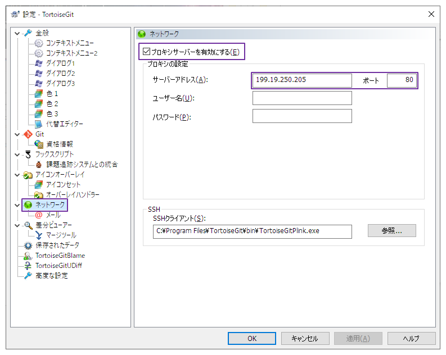Click the wrench icon beside 全般
Screen dimensions: 446x355
28,33
